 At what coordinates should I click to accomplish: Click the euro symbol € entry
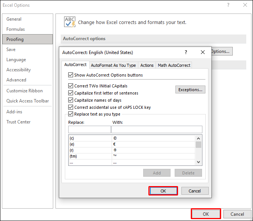(114, 144)
